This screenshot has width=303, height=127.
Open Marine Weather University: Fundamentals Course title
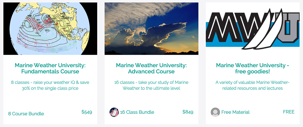click(50, 68)
